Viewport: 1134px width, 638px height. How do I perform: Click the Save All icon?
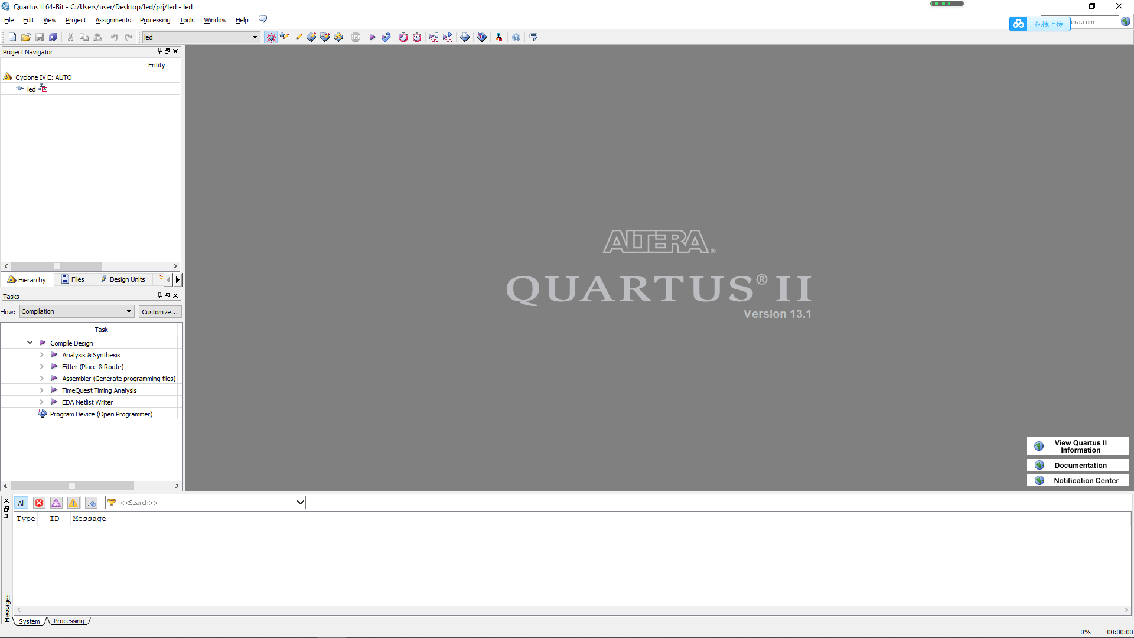pyautogui.click(x=53, y=37)
